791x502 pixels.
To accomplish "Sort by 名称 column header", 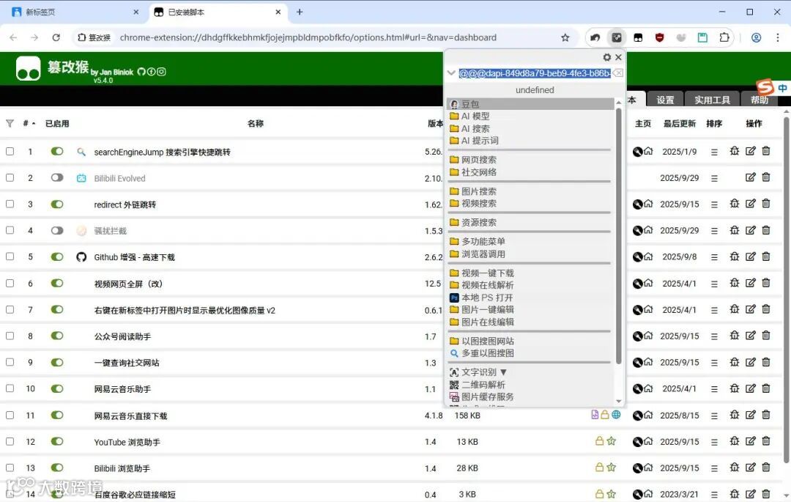I will pos(256,124).
